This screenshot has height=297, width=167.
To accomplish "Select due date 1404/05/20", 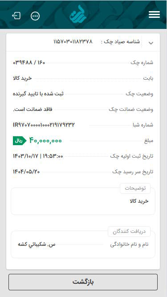I will click(26, 172).
